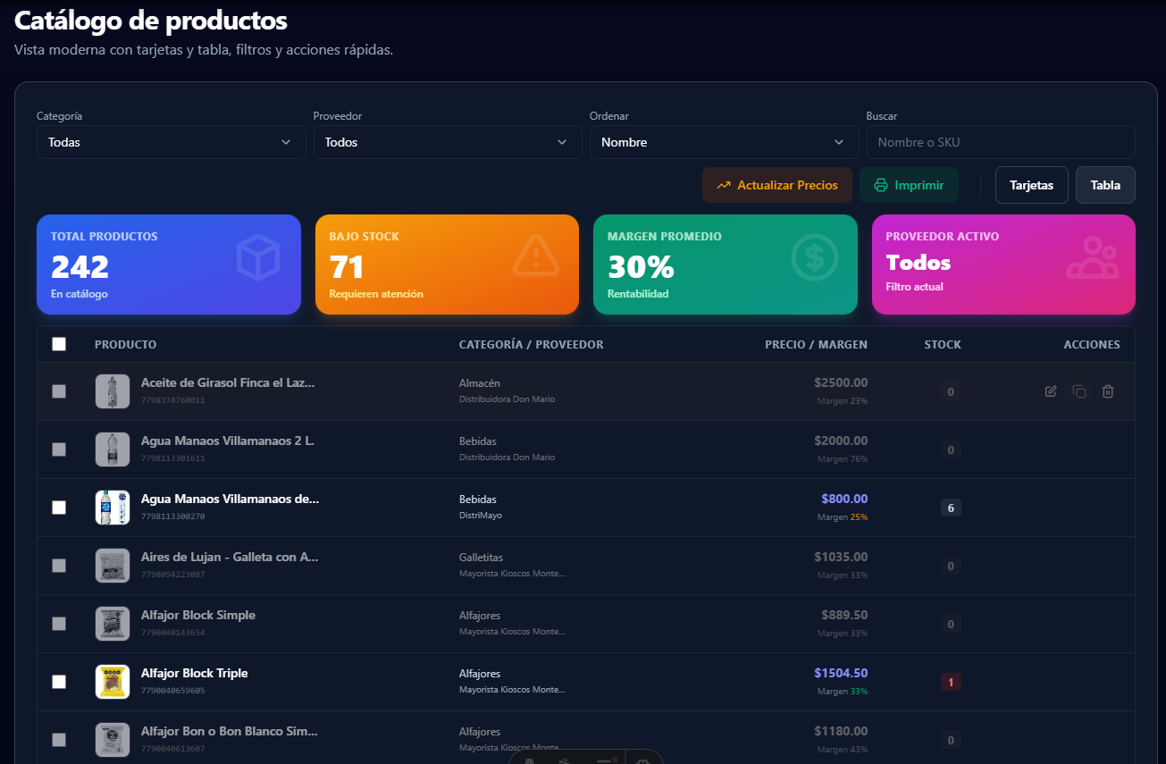Click the people icon on Proveedor Activo card

tap(1092, 257)
